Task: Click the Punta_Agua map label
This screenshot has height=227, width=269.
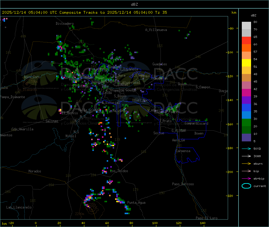Action: pos(136,203)
